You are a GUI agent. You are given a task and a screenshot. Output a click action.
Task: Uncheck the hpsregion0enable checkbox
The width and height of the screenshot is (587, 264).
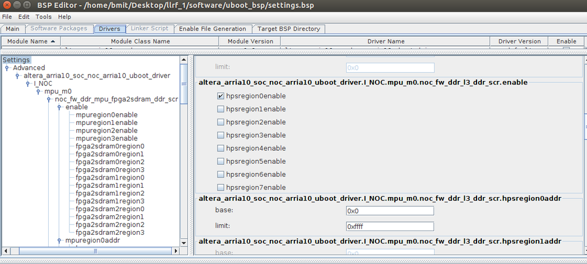click(221, 96)
